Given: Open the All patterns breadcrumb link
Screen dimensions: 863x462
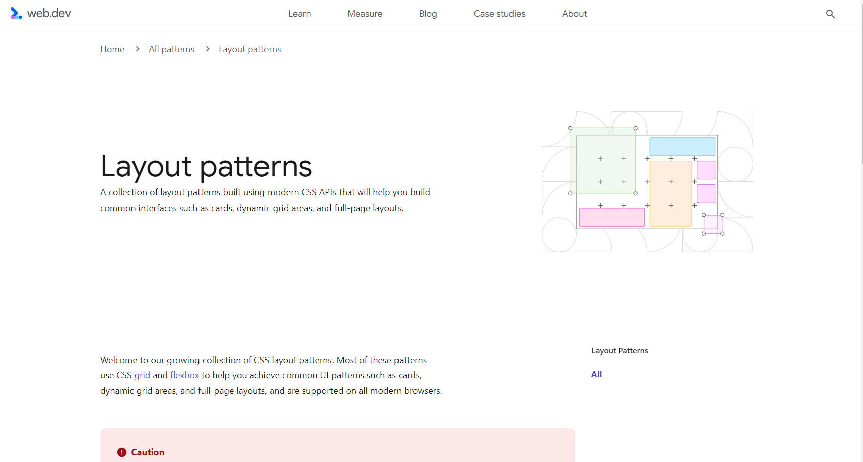Looking at the screenshot, I should 171,49.
